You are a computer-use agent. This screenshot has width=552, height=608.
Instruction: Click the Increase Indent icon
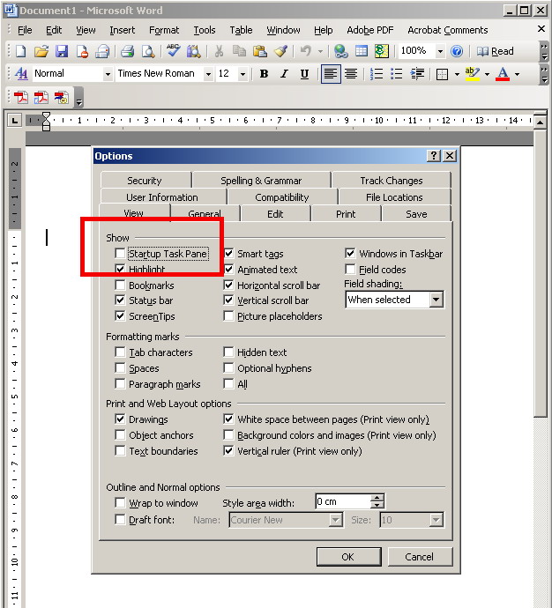[x=417, y=74]
